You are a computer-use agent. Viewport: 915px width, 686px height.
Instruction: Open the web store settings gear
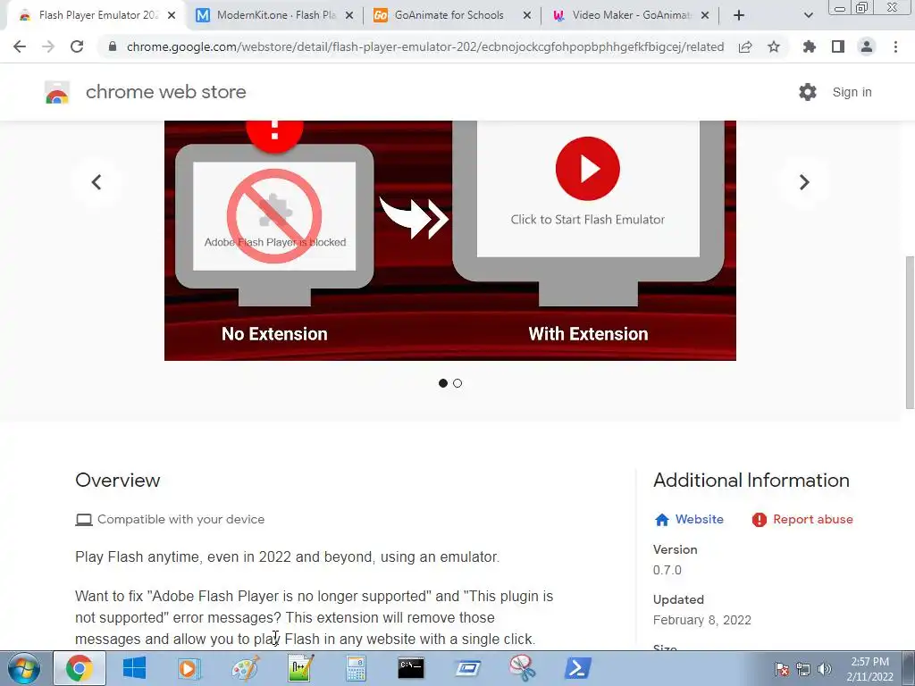(808, 92)
